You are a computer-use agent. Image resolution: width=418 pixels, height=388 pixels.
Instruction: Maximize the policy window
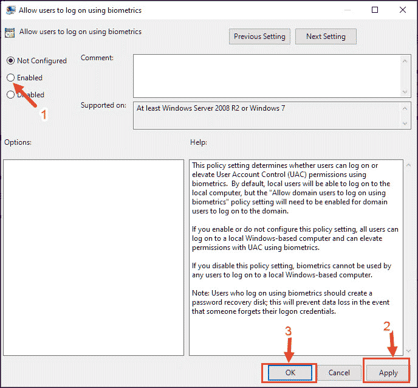tap(375, 10)
